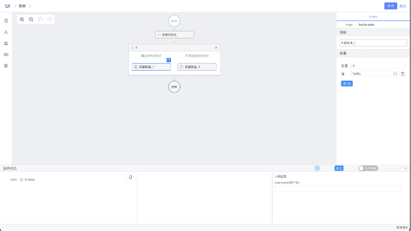Open the 出 (output) sidebar panel
This screenshot has width=411, height=231.
[x=6, y=43]
